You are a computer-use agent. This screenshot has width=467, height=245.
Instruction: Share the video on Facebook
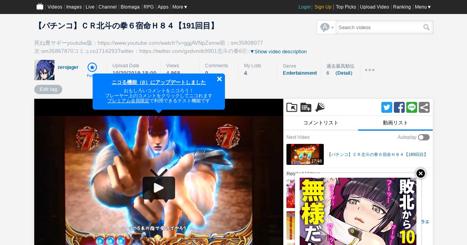click(399, 107)
